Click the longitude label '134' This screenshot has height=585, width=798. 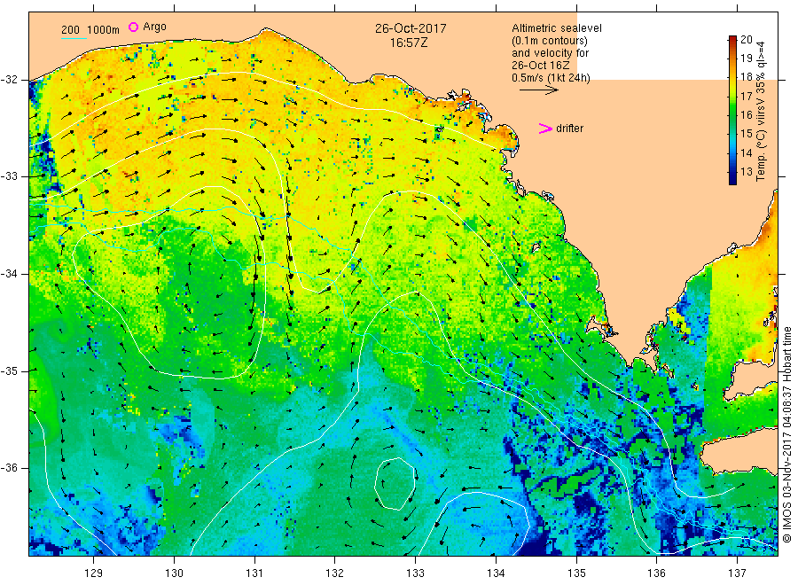click(x=496, y=573)
